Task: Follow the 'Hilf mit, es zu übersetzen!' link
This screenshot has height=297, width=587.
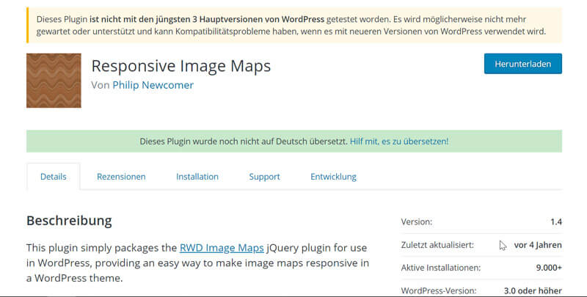Action: 399,142
